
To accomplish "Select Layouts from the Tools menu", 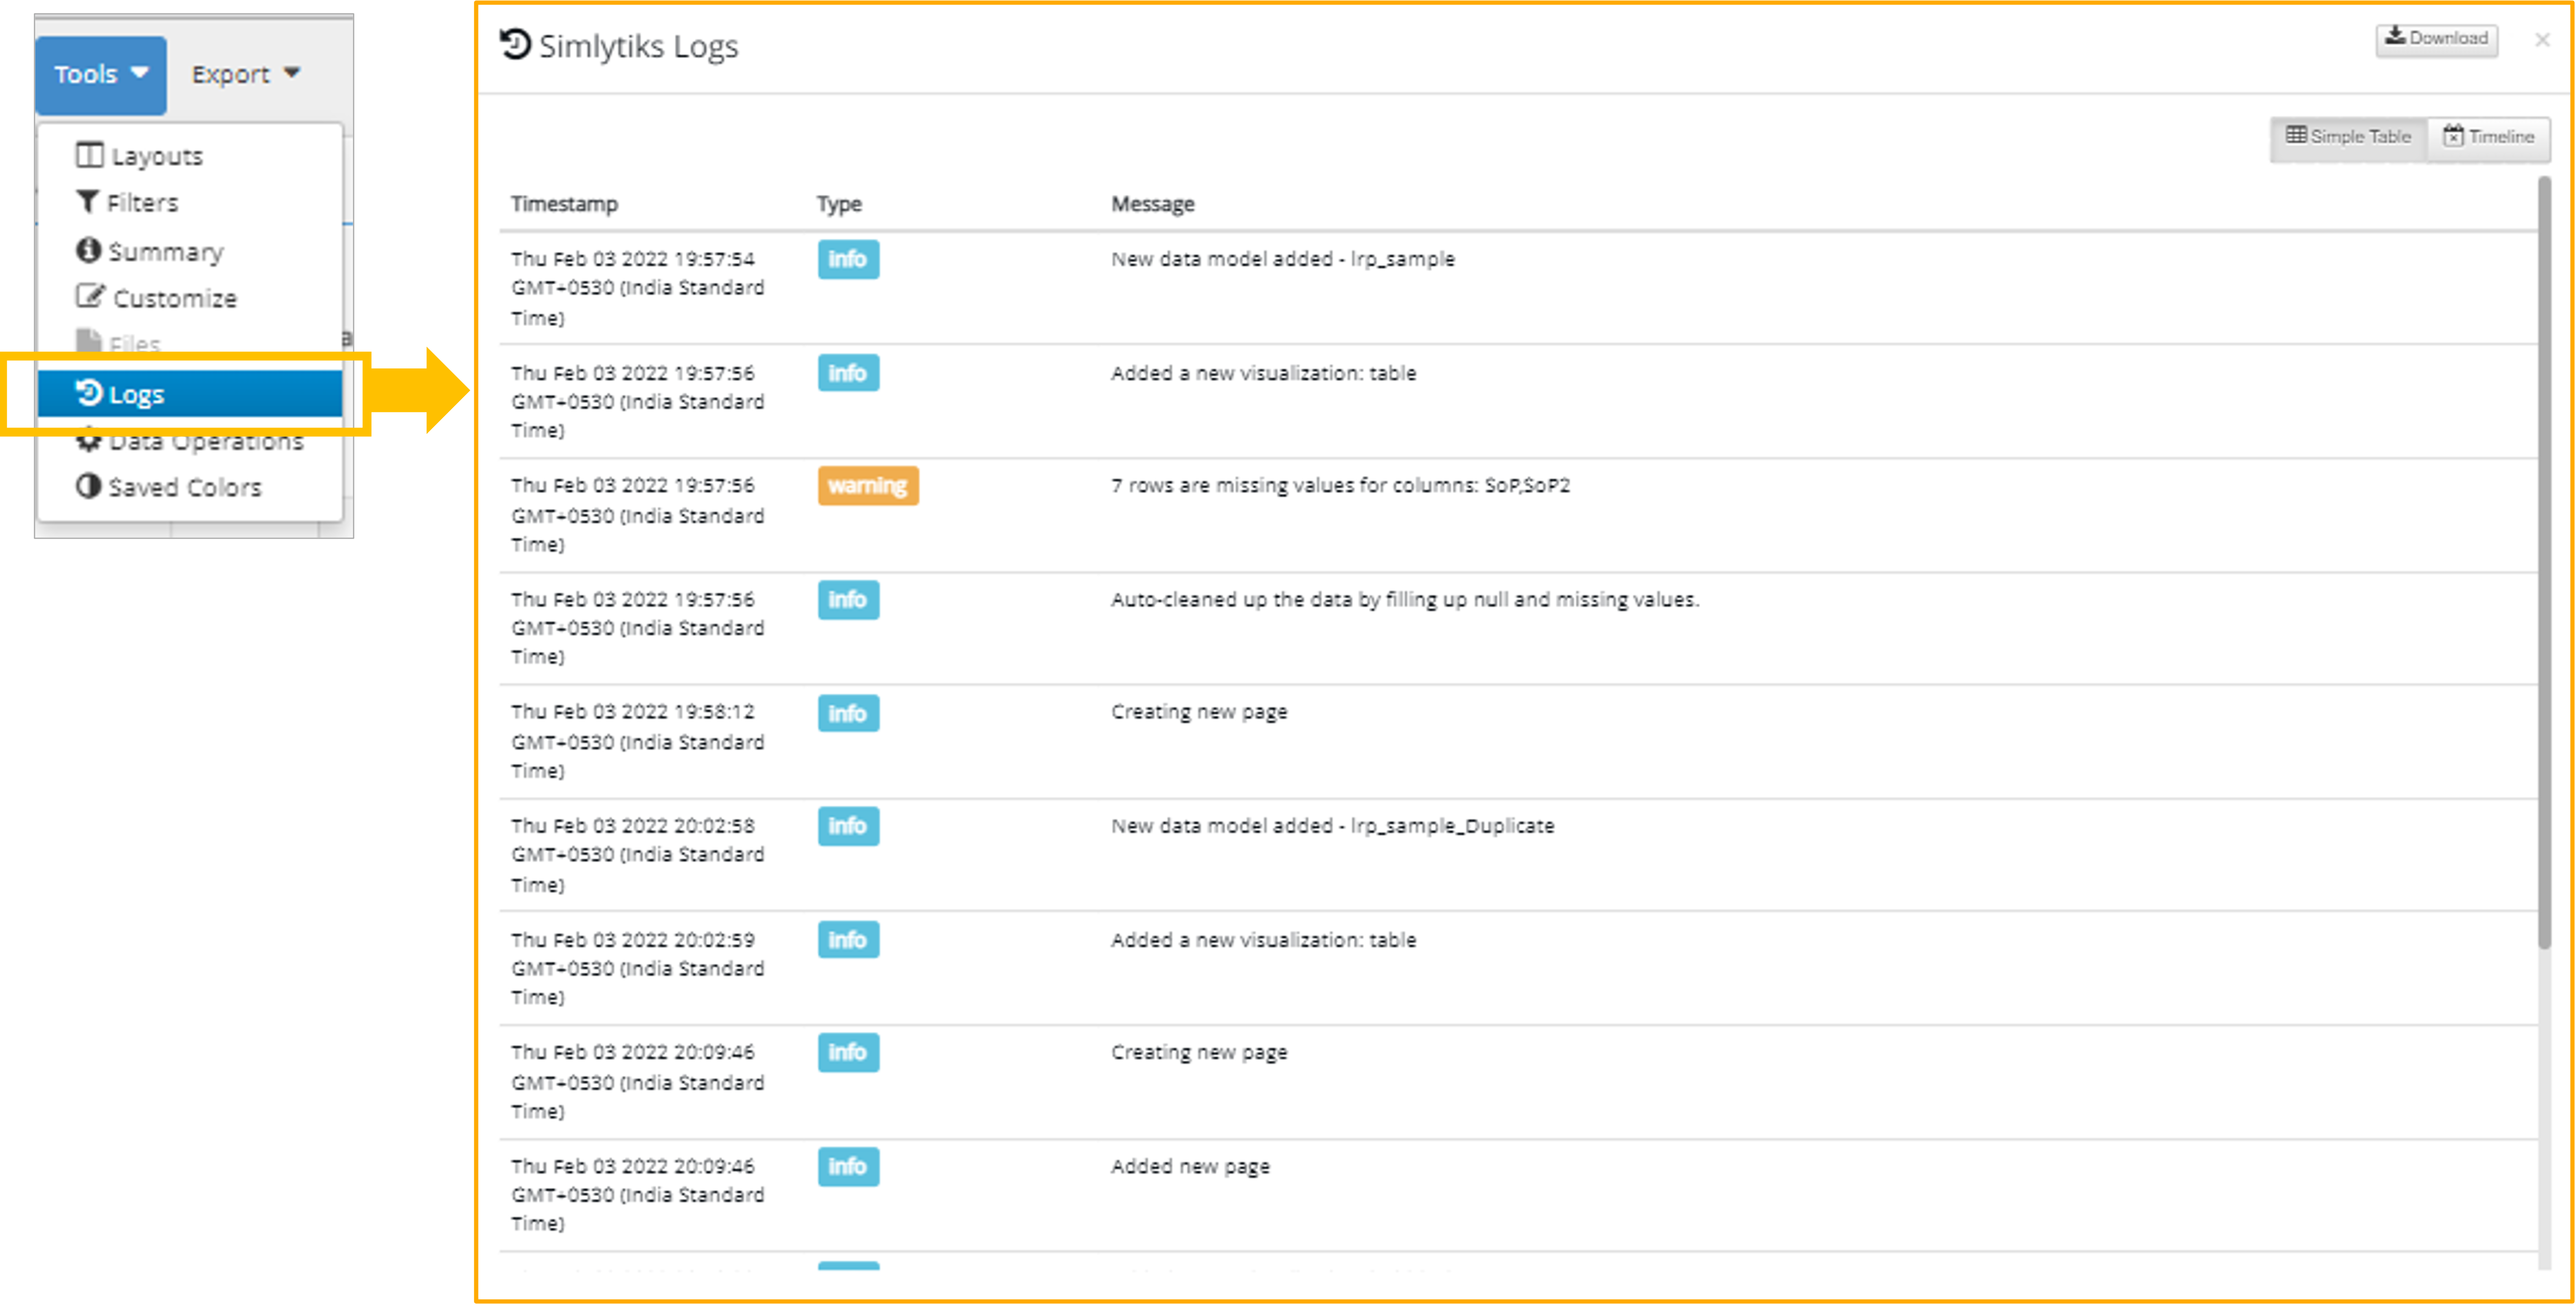I will click(x=190, y=156).
